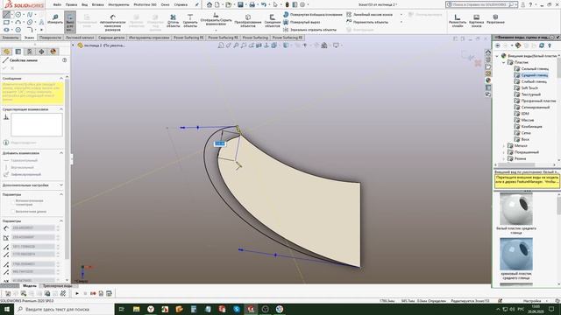Click the line length parameter field
Screen dimensions: 561x315
(x=33, y=227)
